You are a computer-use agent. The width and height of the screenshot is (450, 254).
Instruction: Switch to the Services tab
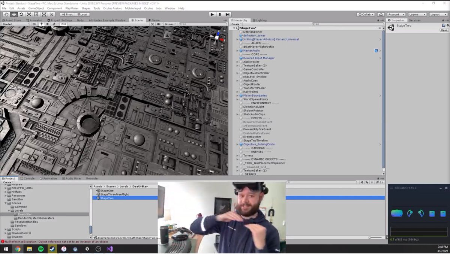click(x=415, y=20)
